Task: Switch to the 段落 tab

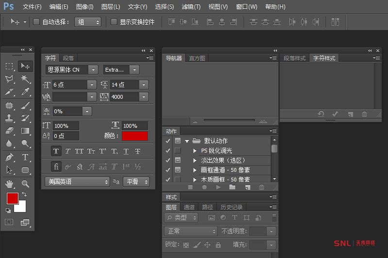Action: click(x=68, y=58)
